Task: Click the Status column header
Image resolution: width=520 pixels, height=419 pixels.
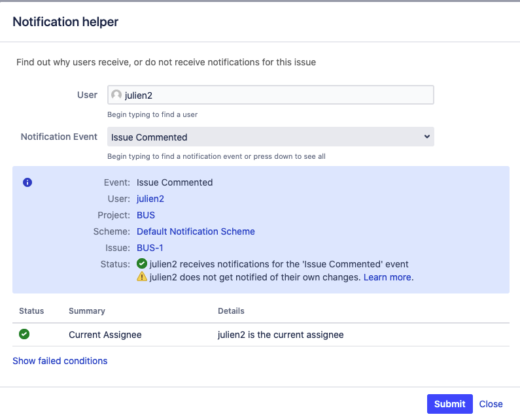Action: (31, 311)
